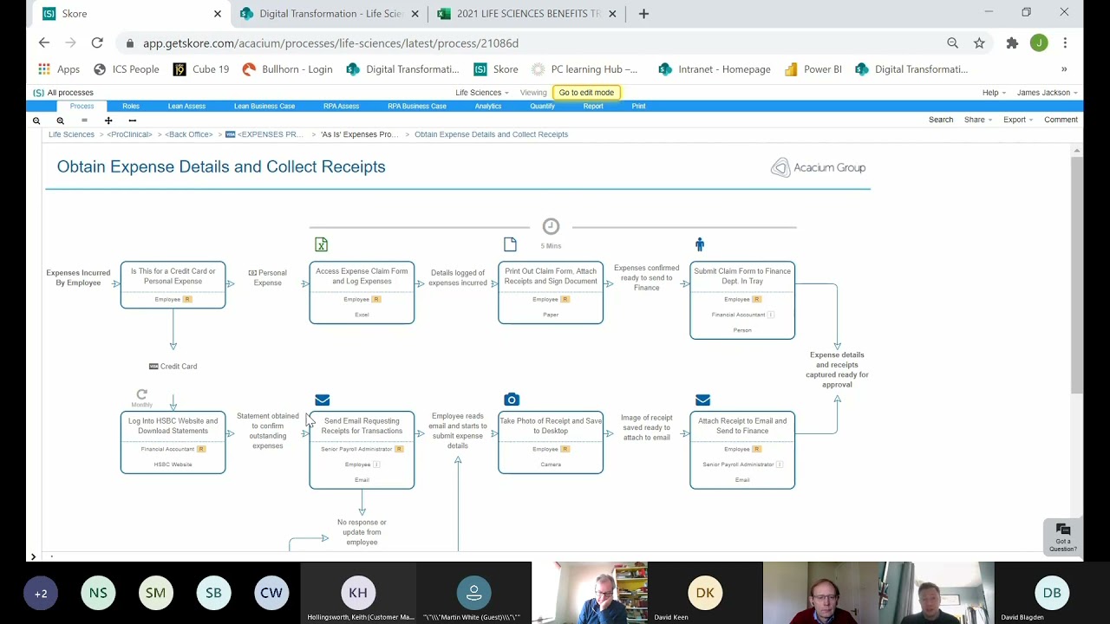Click the person icon above Submit Claim Form
Viewport: 1110px width, 624px height.
(x=700, y=245)
